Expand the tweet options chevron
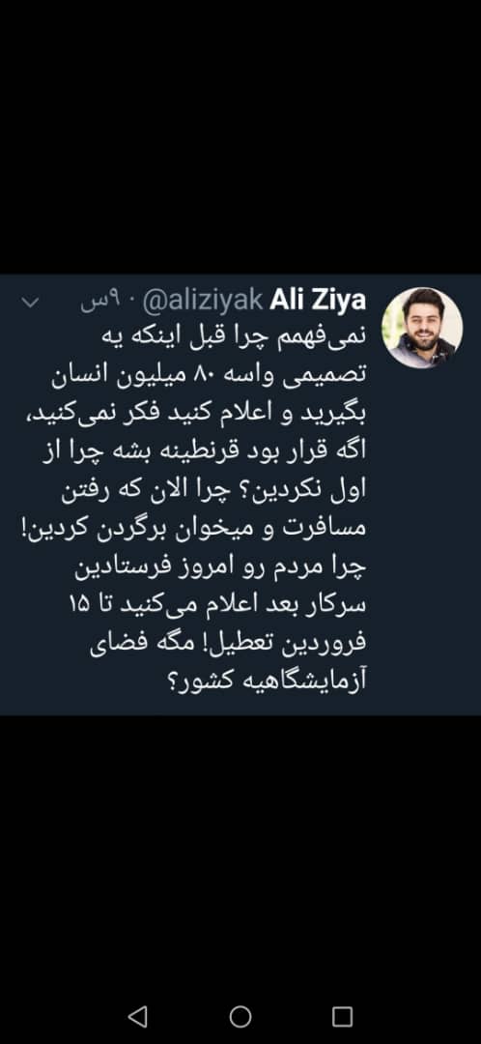 (x=31, y=303)
